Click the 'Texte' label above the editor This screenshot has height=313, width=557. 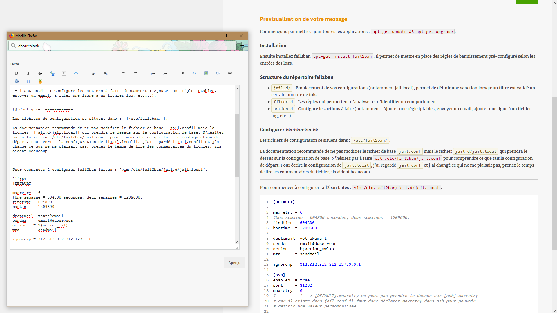[x=14, y=64]
